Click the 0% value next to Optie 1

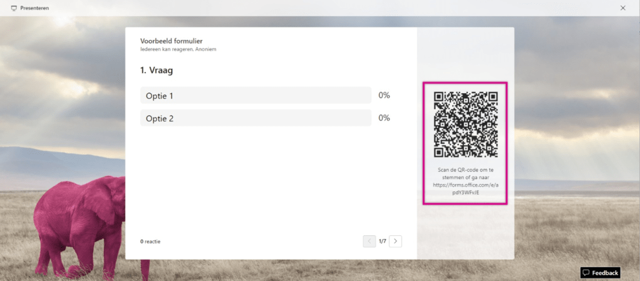click(384, 95)
